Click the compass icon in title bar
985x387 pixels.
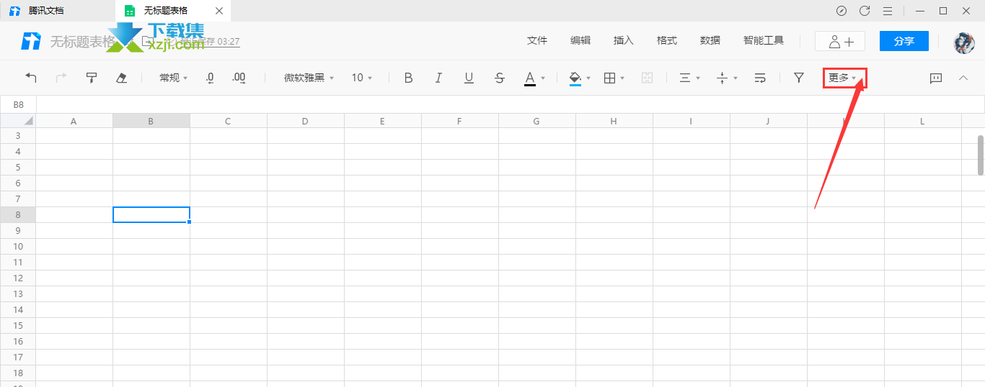pos(842,11)
